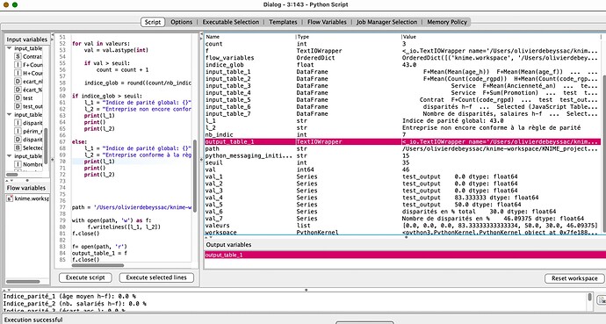Open the Job Manager Selection tab

click(386, 22)
